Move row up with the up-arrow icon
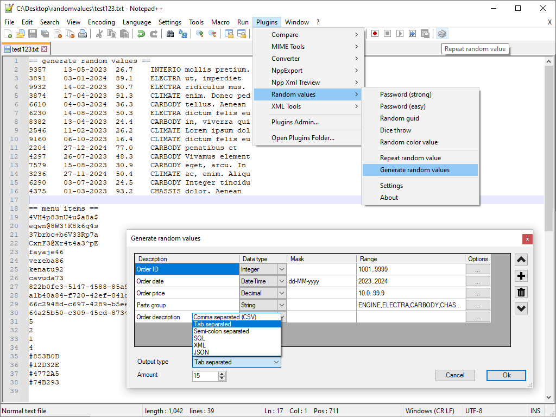Viewport: 556px width, 417px height. (x=521, y=260)
